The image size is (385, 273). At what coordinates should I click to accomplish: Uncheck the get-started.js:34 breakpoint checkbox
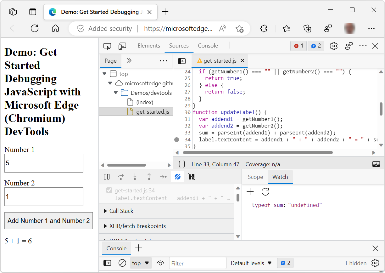coord(109,190)
